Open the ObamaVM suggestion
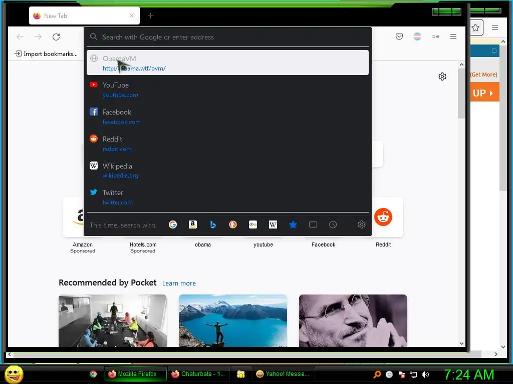This screenshot has width=513, height=384. pyautogui.click(x=228, y=62)
